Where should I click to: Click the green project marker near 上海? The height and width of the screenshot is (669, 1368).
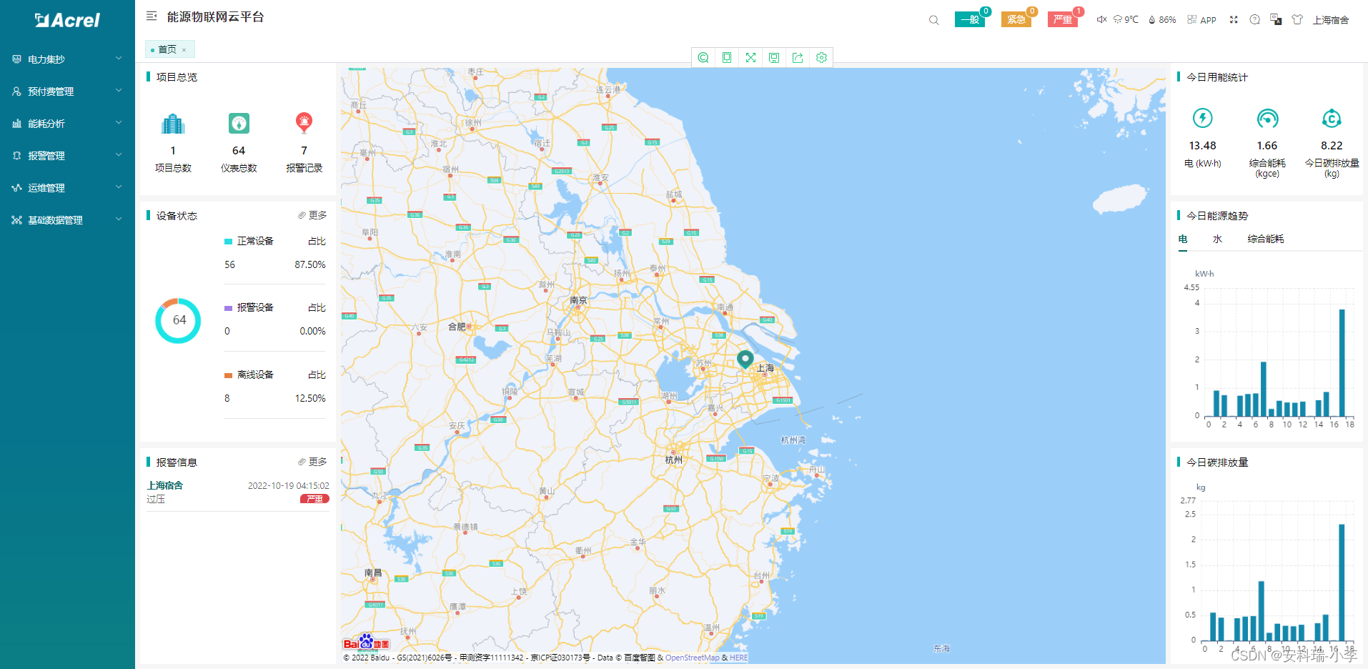(745, 359)
